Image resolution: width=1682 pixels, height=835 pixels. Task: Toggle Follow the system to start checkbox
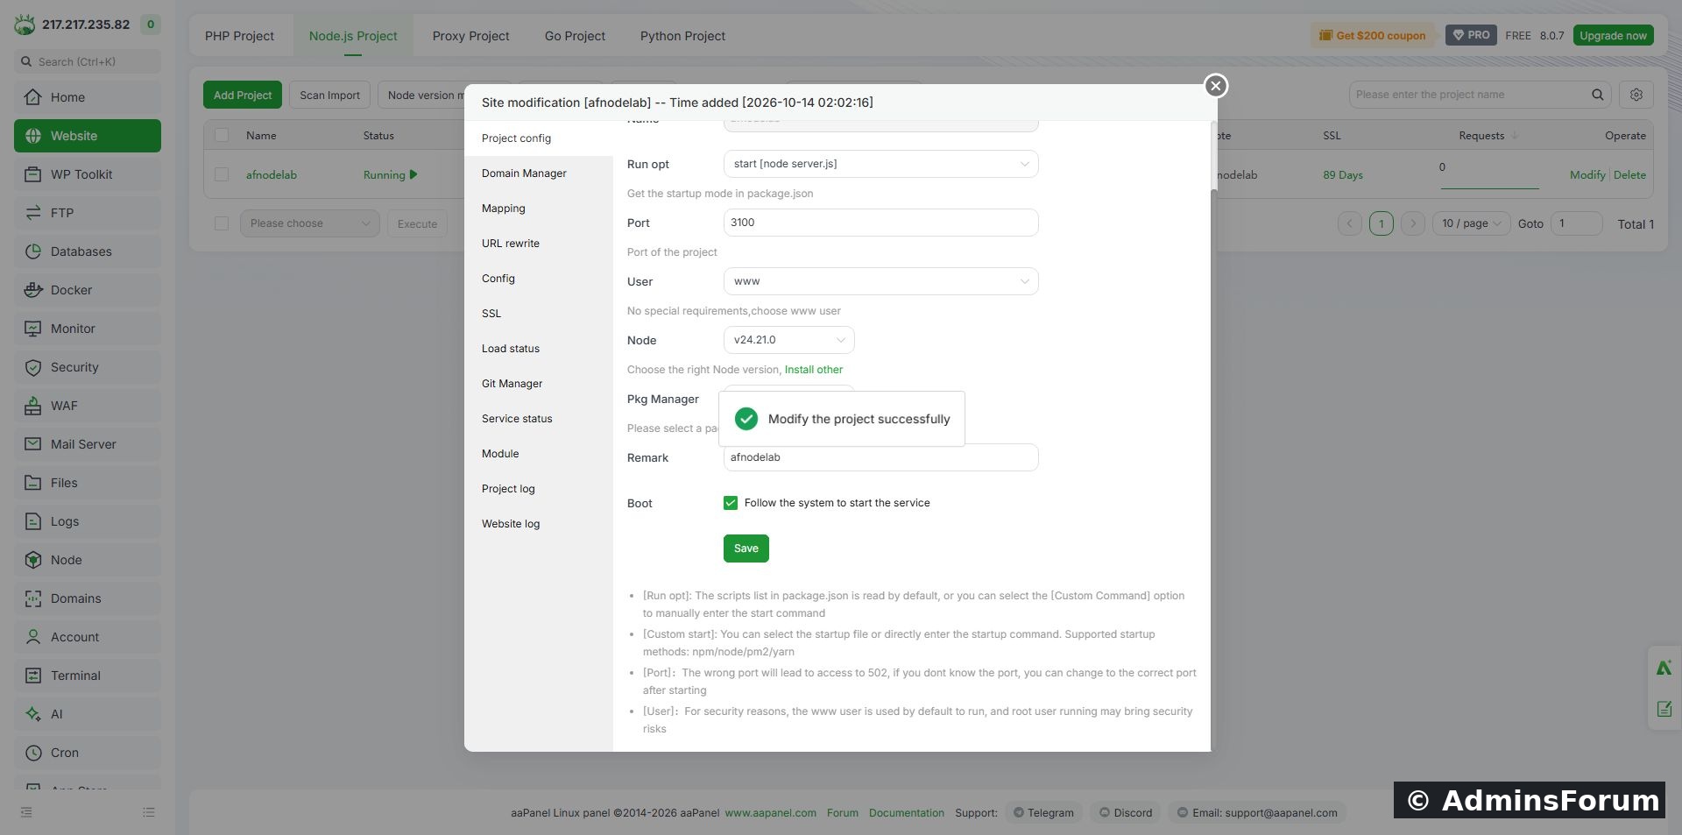tap(731, 503)
